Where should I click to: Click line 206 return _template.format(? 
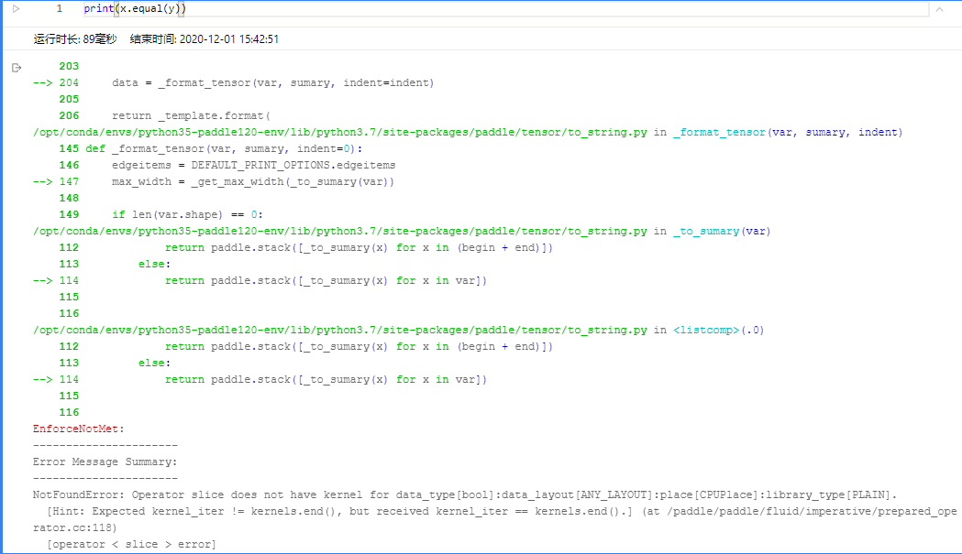[164, 115]
